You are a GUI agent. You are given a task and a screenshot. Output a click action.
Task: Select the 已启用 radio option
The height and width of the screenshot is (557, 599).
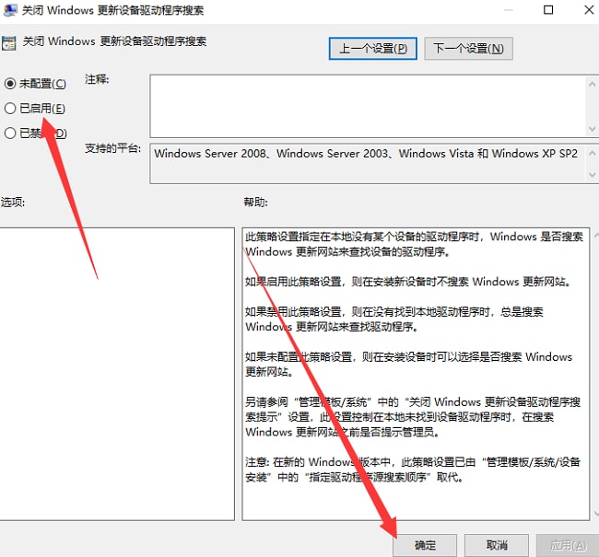[11, 109]
